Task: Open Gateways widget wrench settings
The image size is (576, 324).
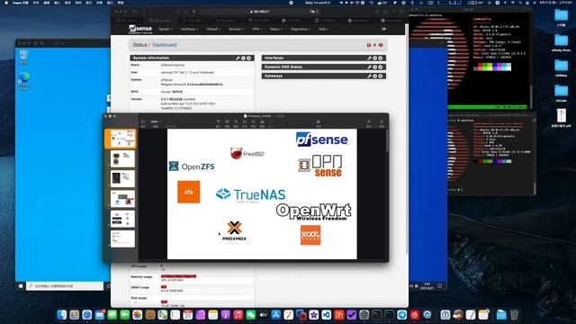Action: pos(369,76)
